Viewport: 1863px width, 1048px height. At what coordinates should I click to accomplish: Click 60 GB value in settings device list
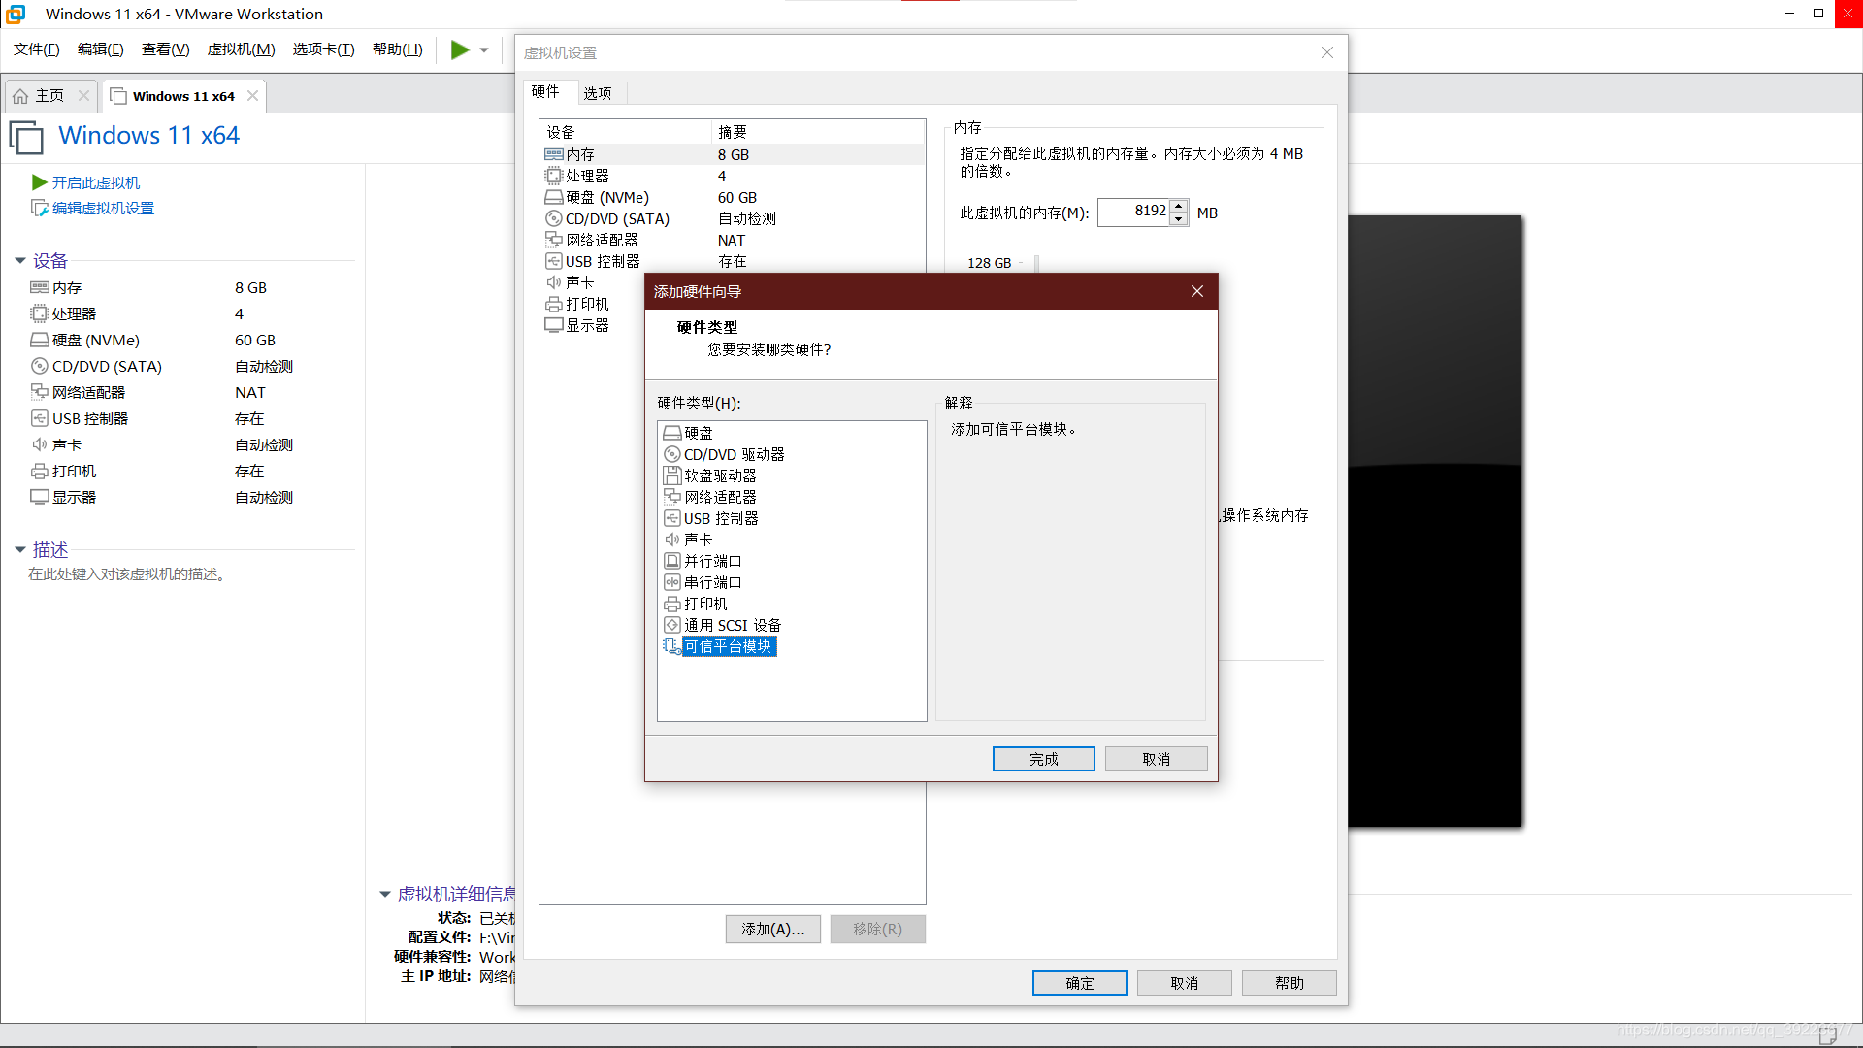tap(737, 197)
